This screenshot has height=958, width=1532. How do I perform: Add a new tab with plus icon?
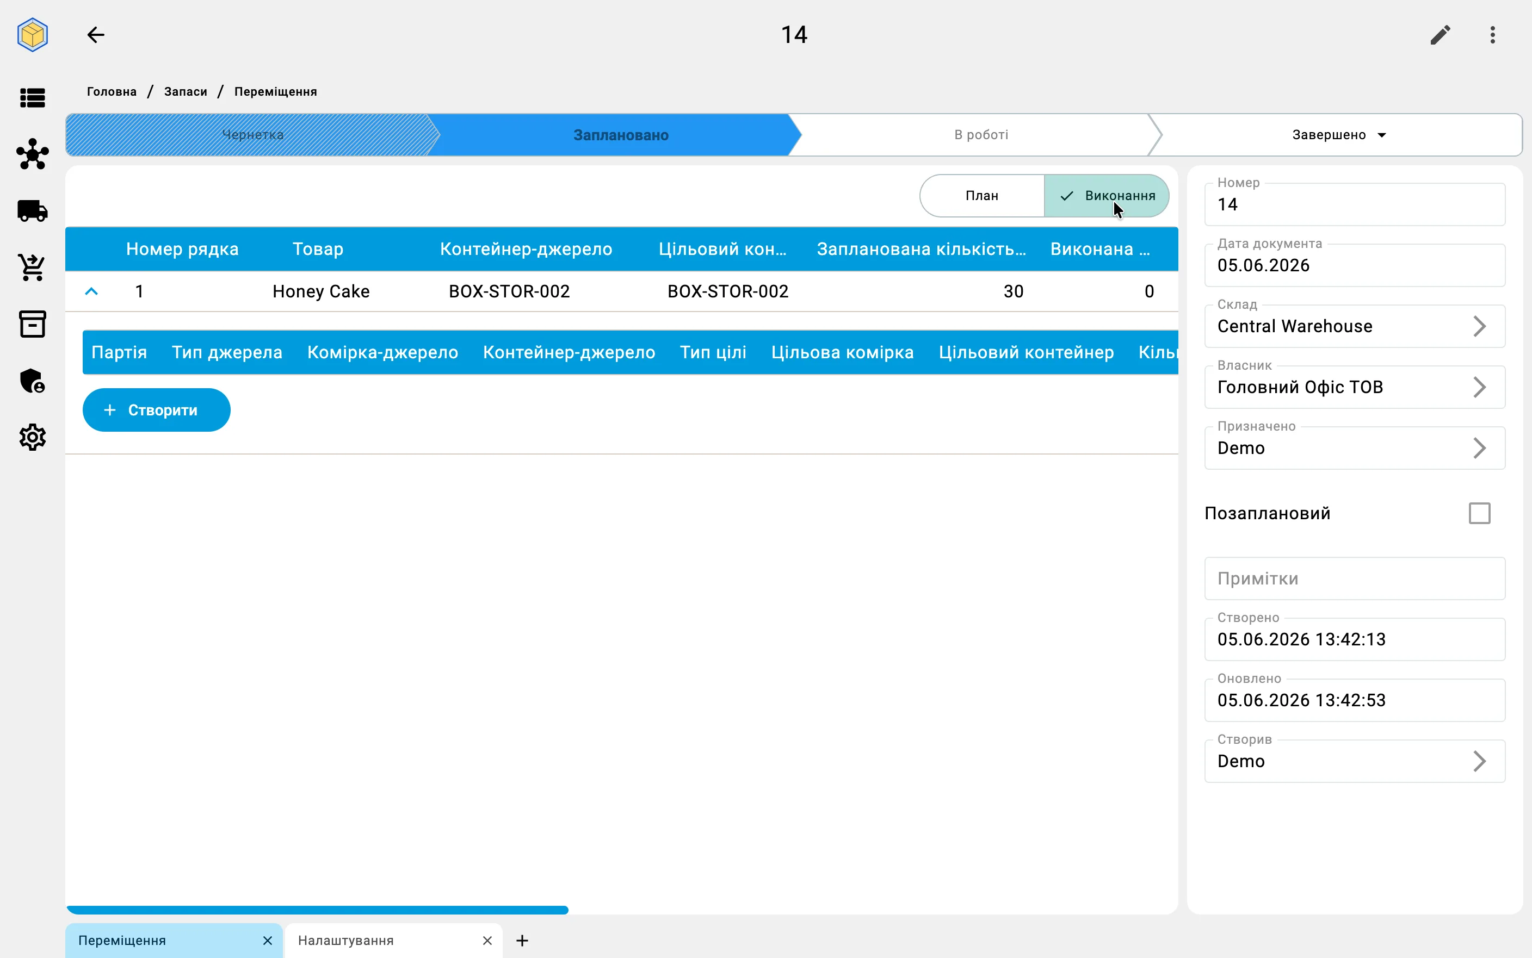pos(522,940)
